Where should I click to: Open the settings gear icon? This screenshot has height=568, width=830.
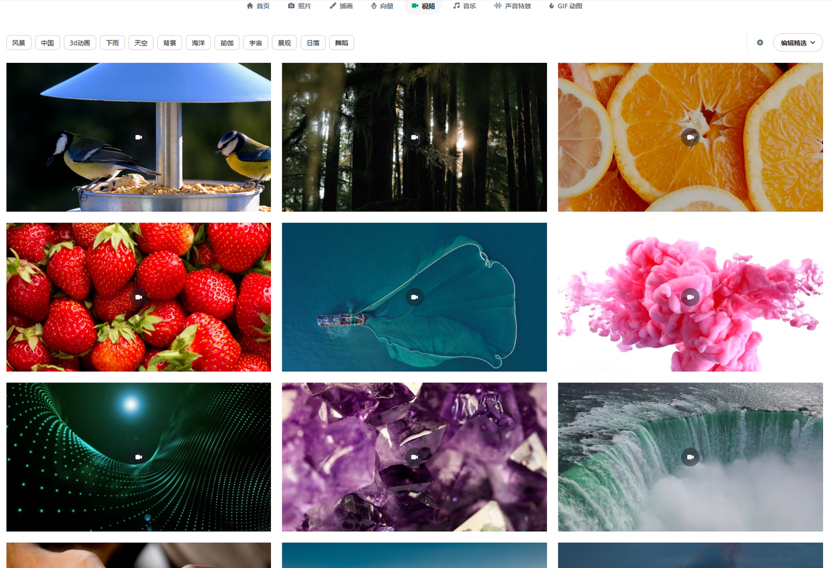[x=760, y=43]
